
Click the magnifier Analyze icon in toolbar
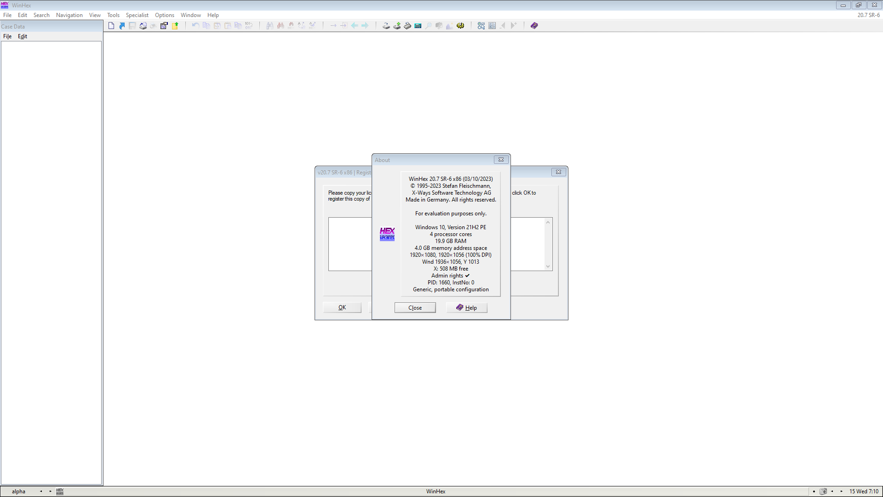(x=429, y=26)
